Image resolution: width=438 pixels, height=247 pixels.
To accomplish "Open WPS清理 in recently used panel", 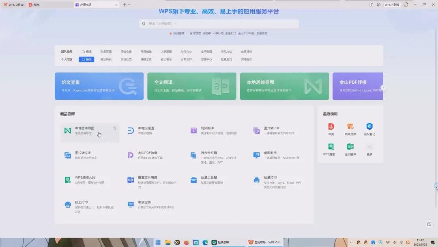I will (x=331, y=149).
